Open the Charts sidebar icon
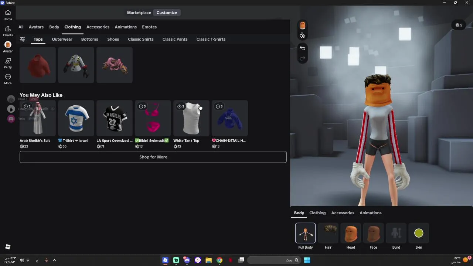This screenshot has height=266, width=473. 8,31
